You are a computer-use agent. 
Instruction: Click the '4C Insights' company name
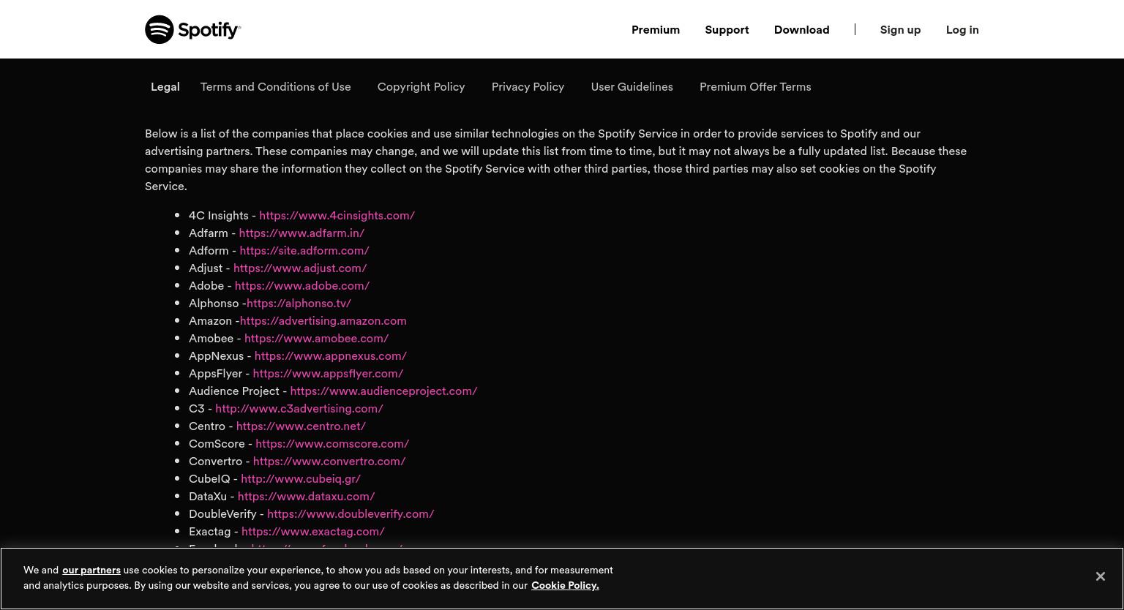click(219, 215)
